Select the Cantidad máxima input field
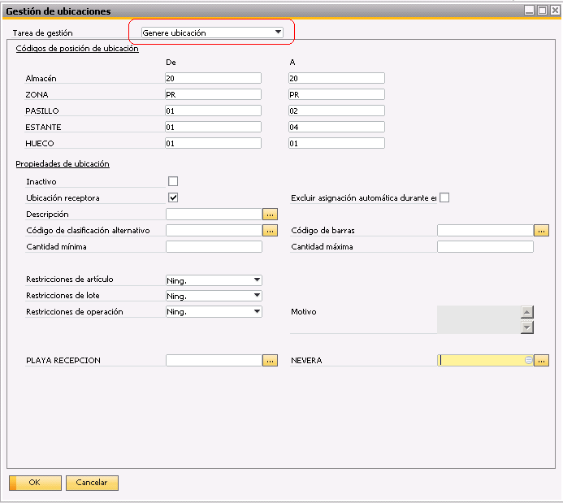This screenshot has height=503, width=563. point(485,247)
